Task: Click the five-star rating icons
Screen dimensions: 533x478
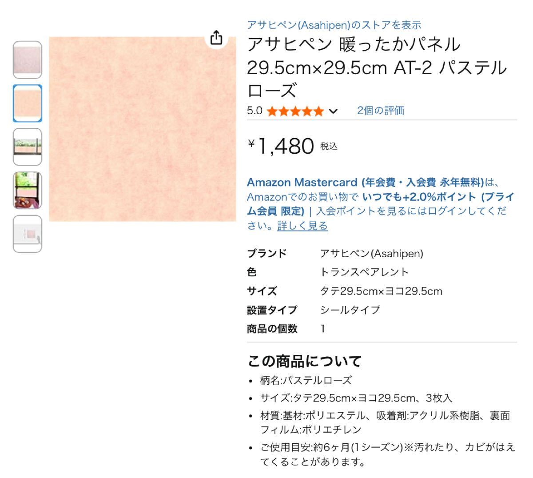Action: click(295, 111)
